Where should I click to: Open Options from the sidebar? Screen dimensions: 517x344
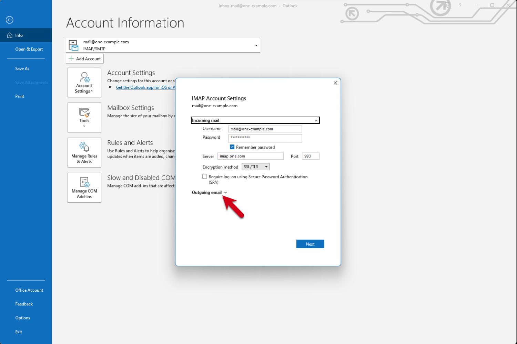click(x=22, y=318)
